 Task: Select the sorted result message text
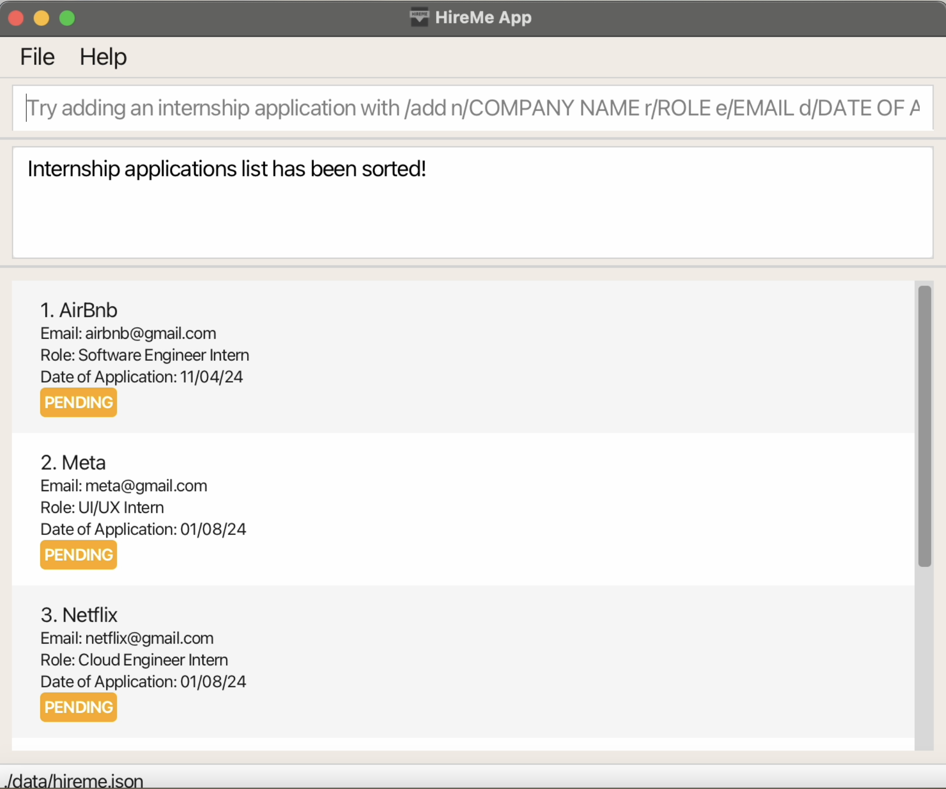point(227,169)
